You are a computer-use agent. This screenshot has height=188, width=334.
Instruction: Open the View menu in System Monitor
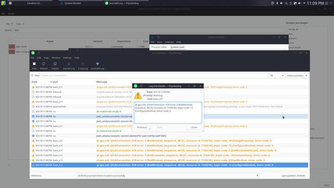pyautogui.click(x=160, y=42)
